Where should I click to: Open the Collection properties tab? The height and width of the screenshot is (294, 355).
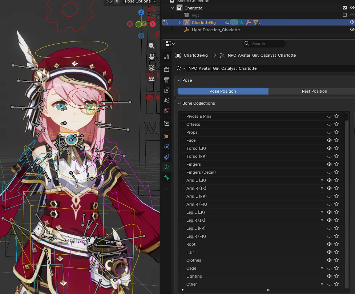167,124
